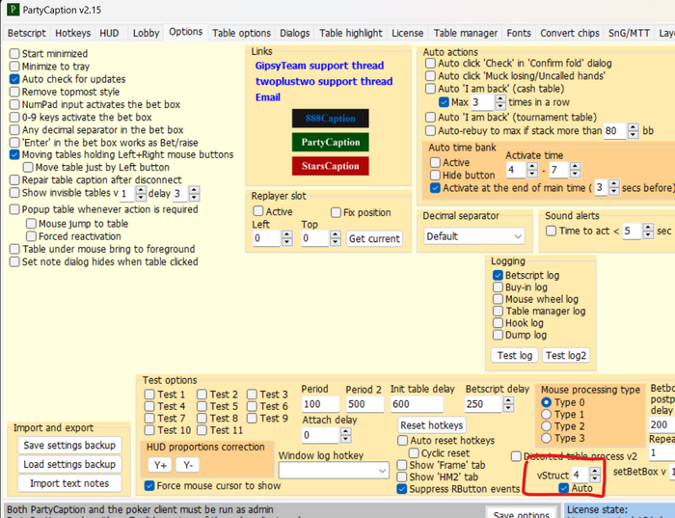Open the Table manager tab
This screenshot has width=675, height=518.
465,32
